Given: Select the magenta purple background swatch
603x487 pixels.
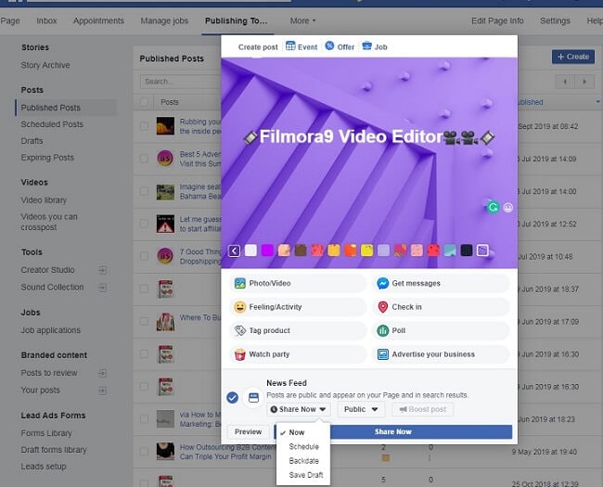Looking at the screenshot, I should tap(267, 250).
